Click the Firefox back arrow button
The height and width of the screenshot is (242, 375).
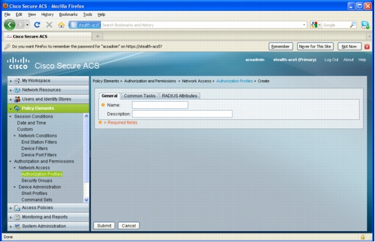tap(10, 25)
